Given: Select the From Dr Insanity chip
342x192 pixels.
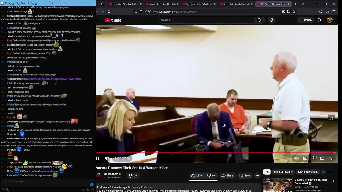Looking at the screenshot, I should click(x=283, y=172).
